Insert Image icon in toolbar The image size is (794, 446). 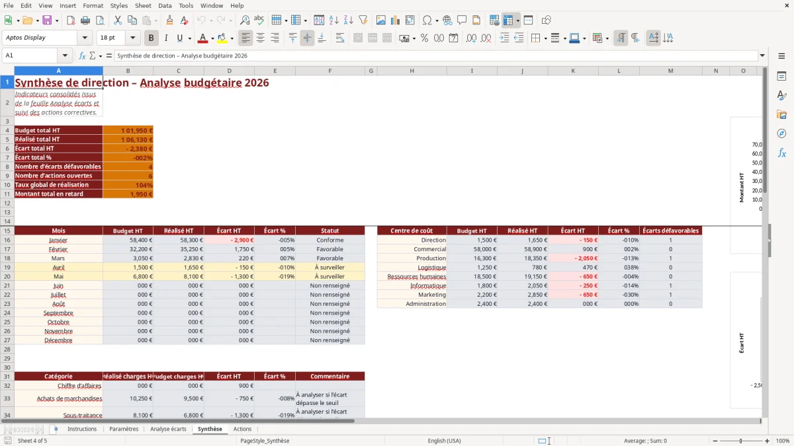pyautogui.click(x=381, y=20)
